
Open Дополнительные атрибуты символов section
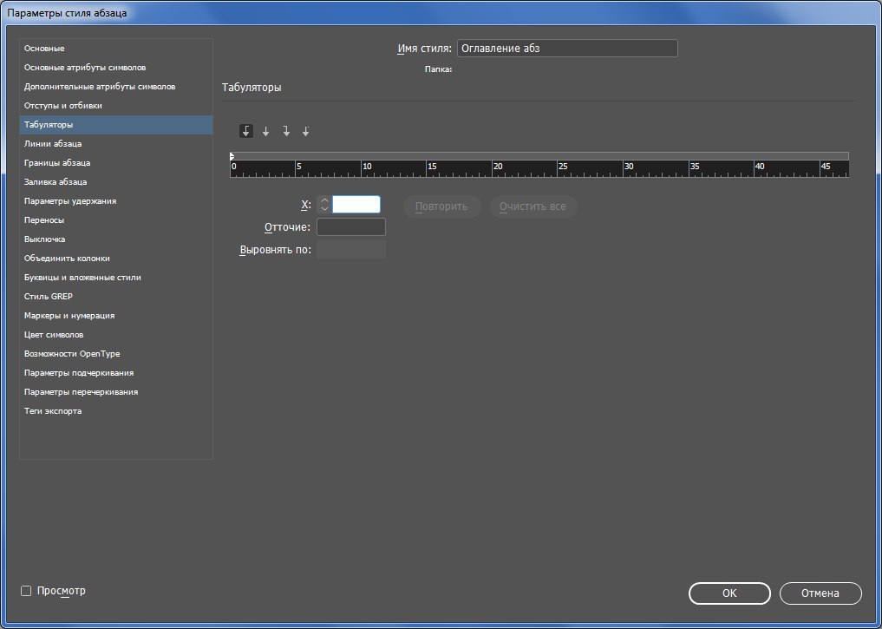pos(116,87)
